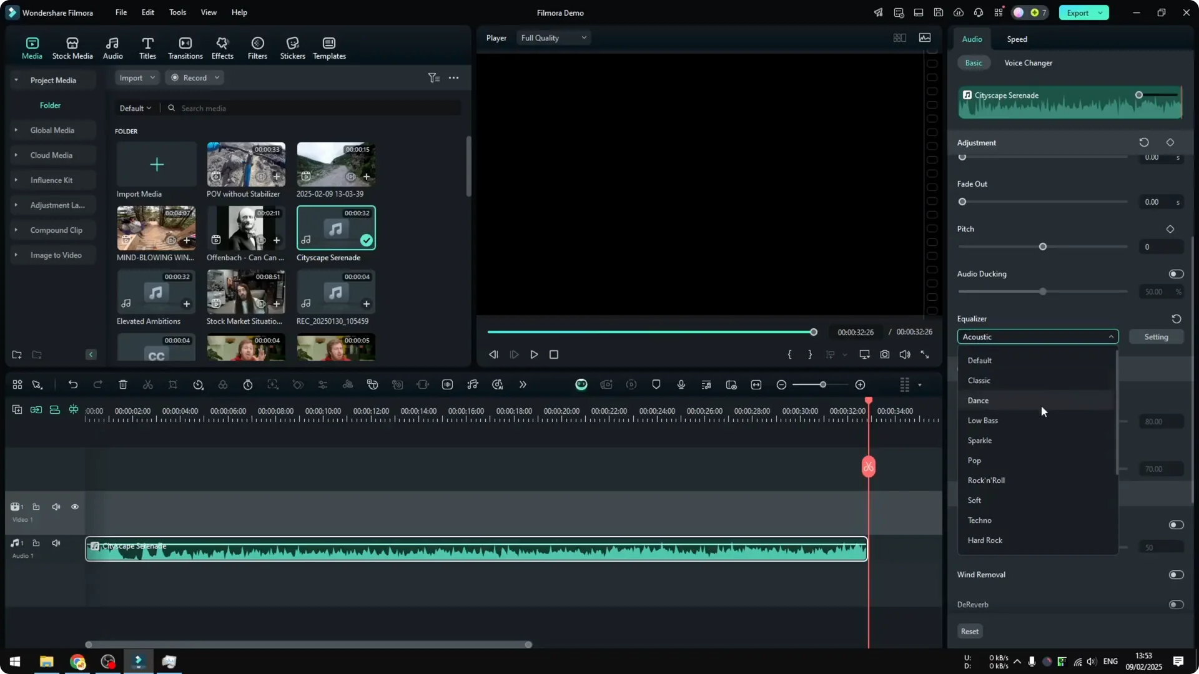This screenshot has width=1199, height=674.
Task: Open the Tools menu
Action: 177,12
